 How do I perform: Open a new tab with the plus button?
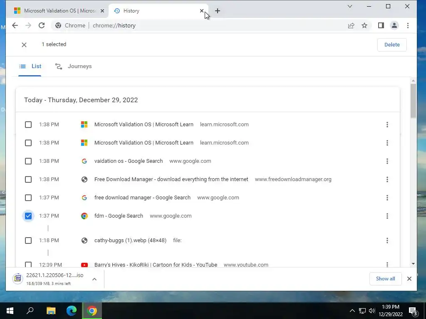click(x=217, y=11)
